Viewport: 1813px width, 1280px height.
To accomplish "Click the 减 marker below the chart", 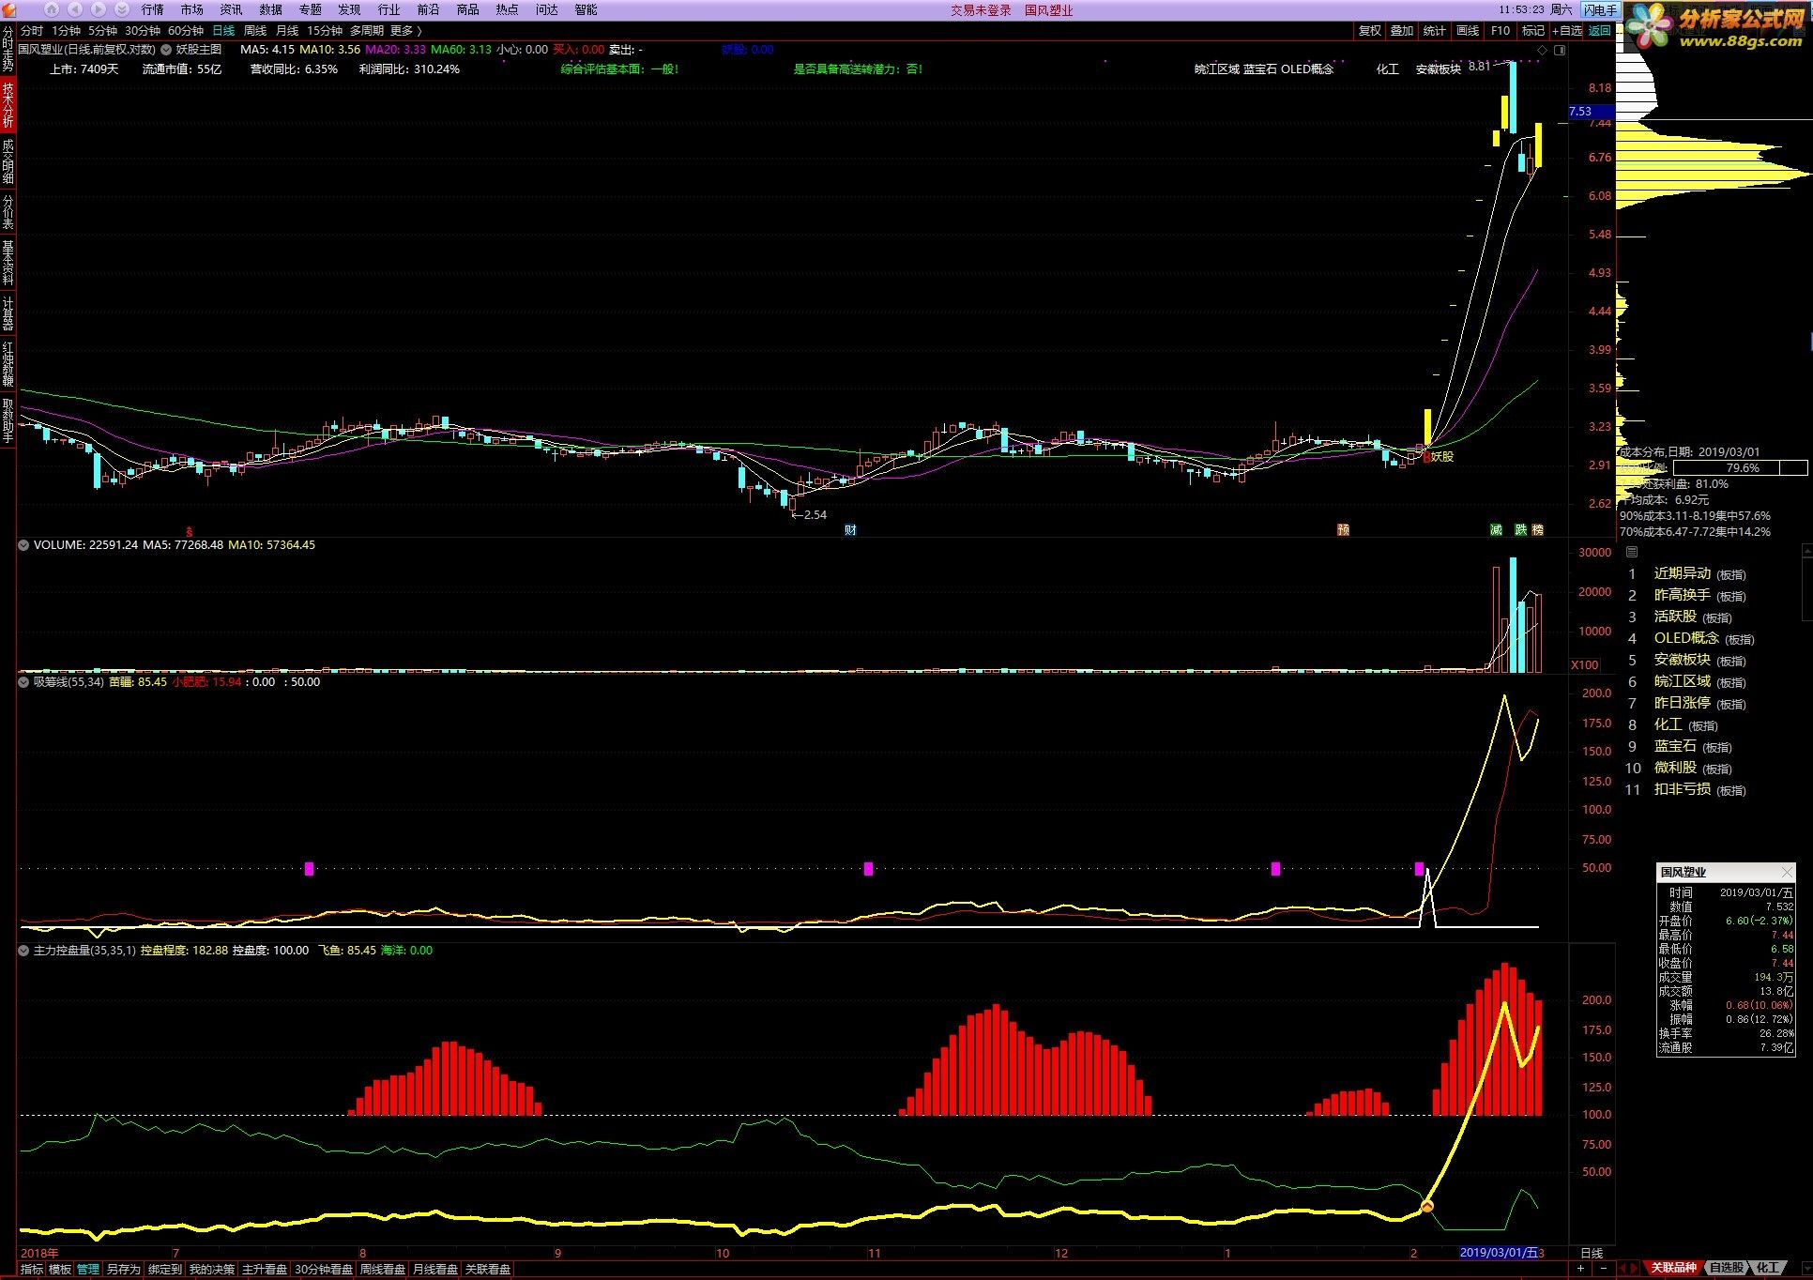I will (1496, 530).
